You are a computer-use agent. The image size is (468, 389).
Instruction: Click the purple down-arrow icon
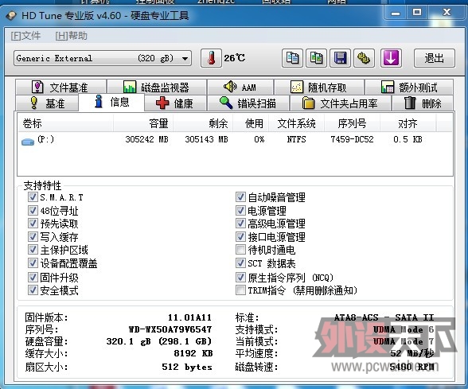pyautogui.click(x=391, y=58)
